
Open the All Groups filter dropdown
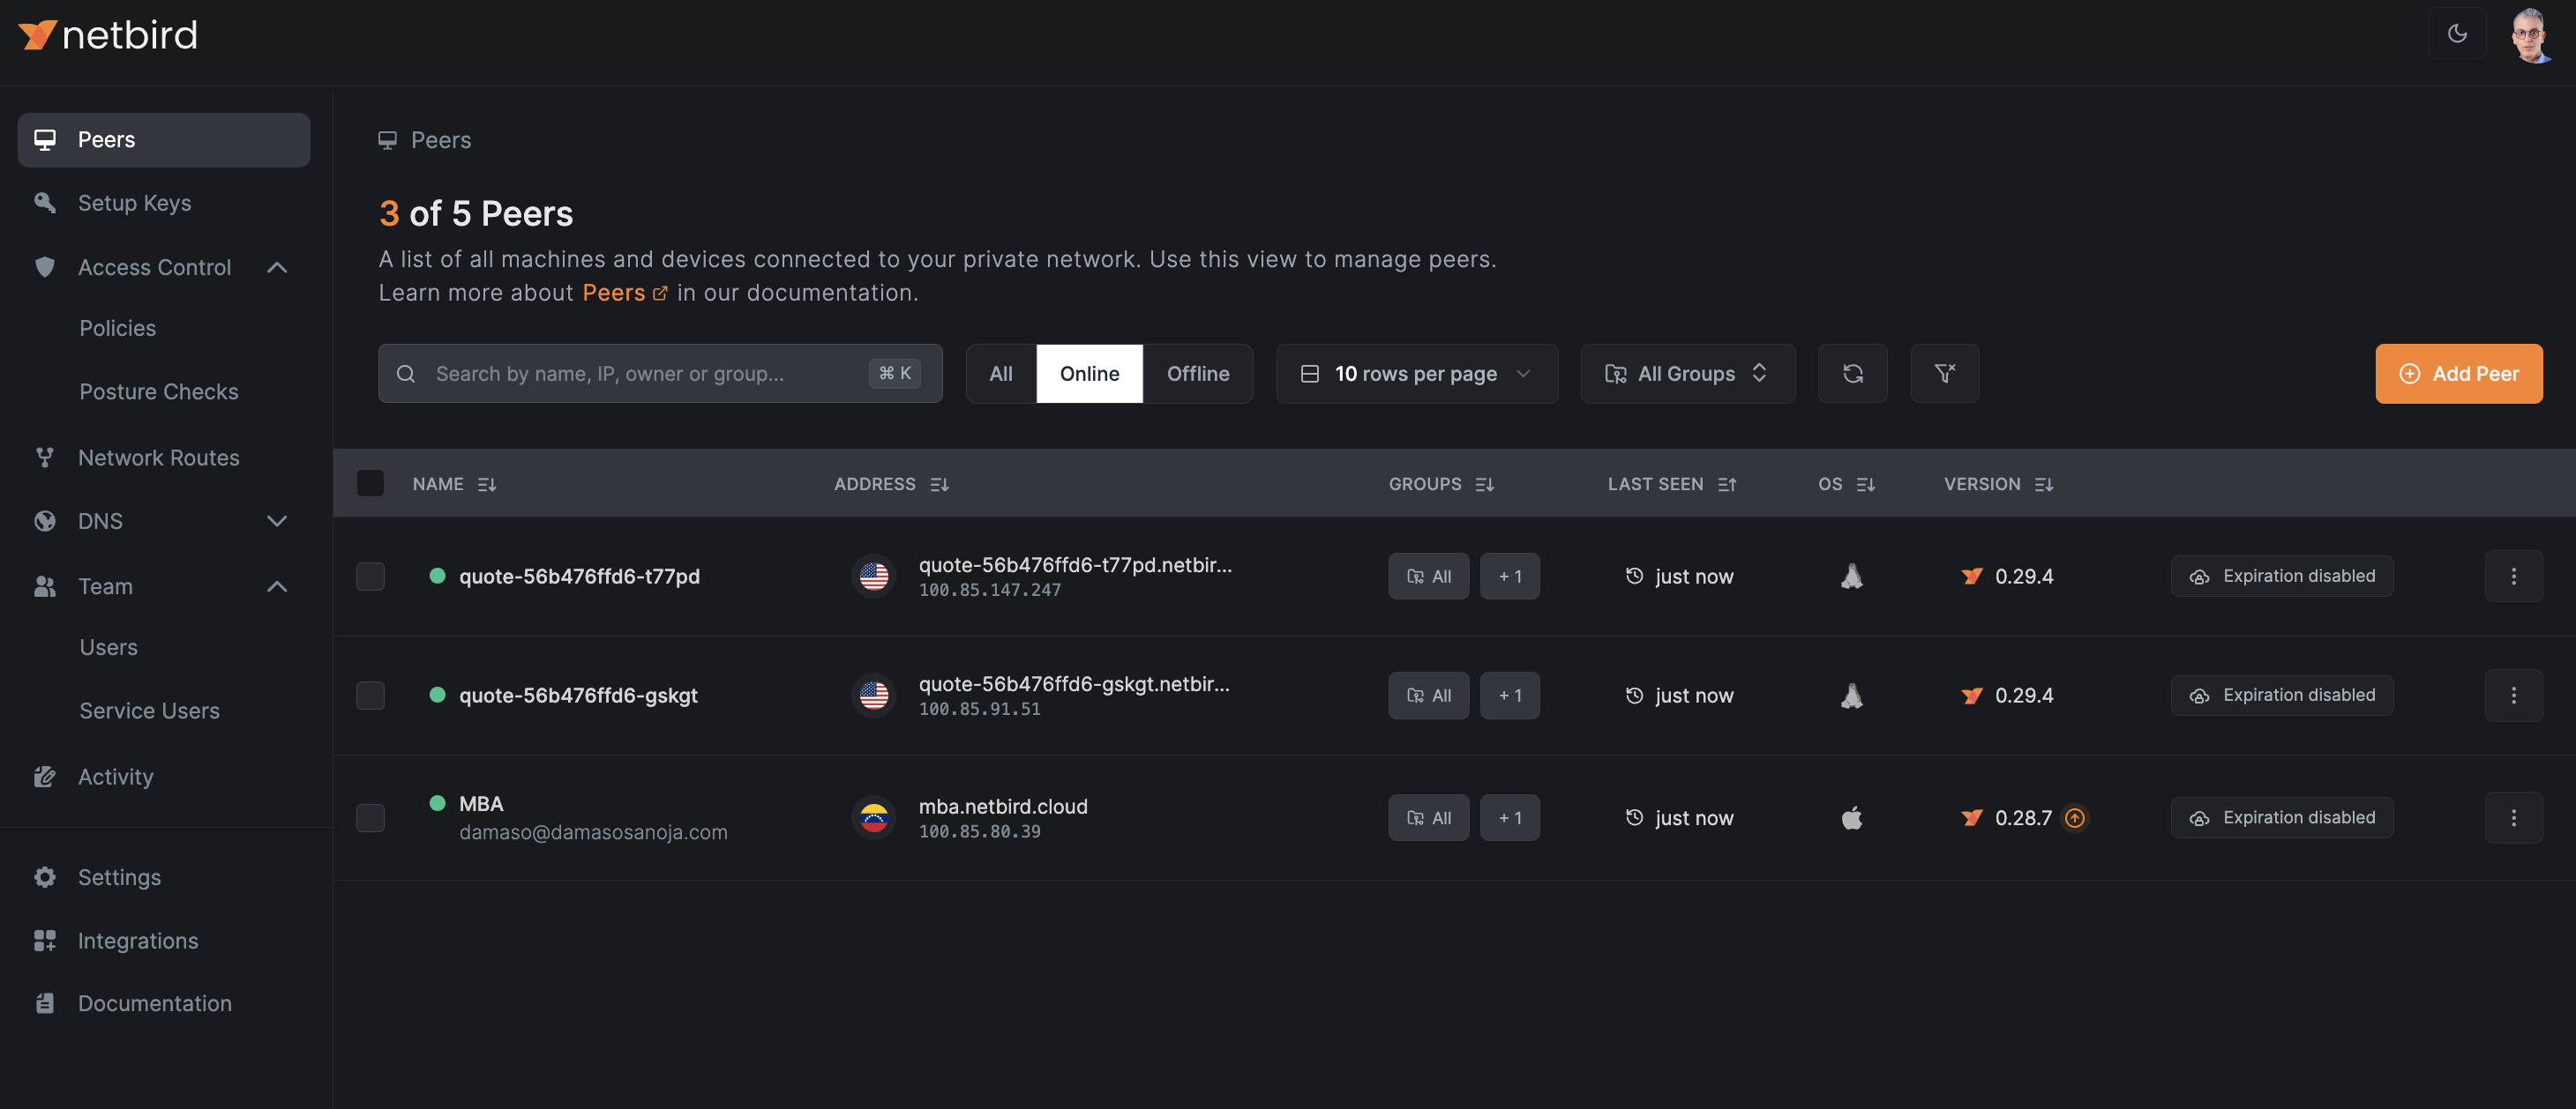coord(1687,374)
